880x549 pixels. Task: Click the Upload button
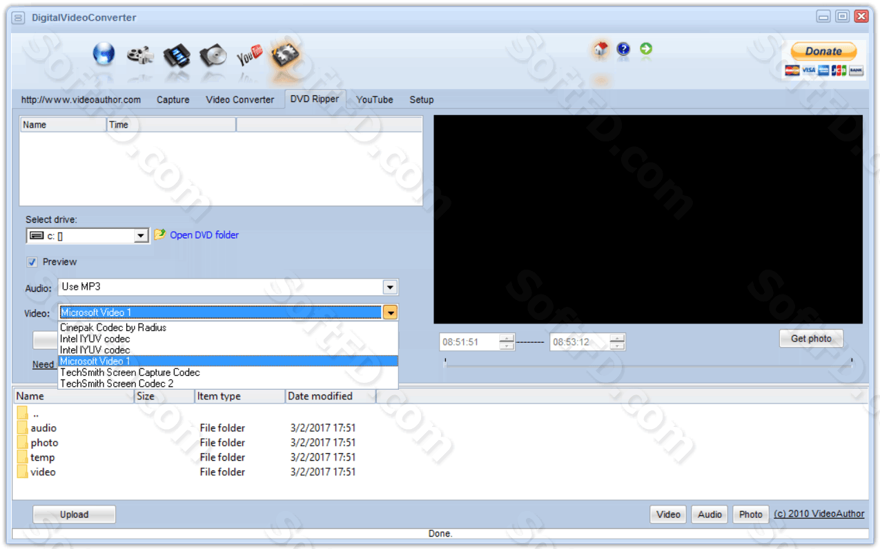point(74,515)
